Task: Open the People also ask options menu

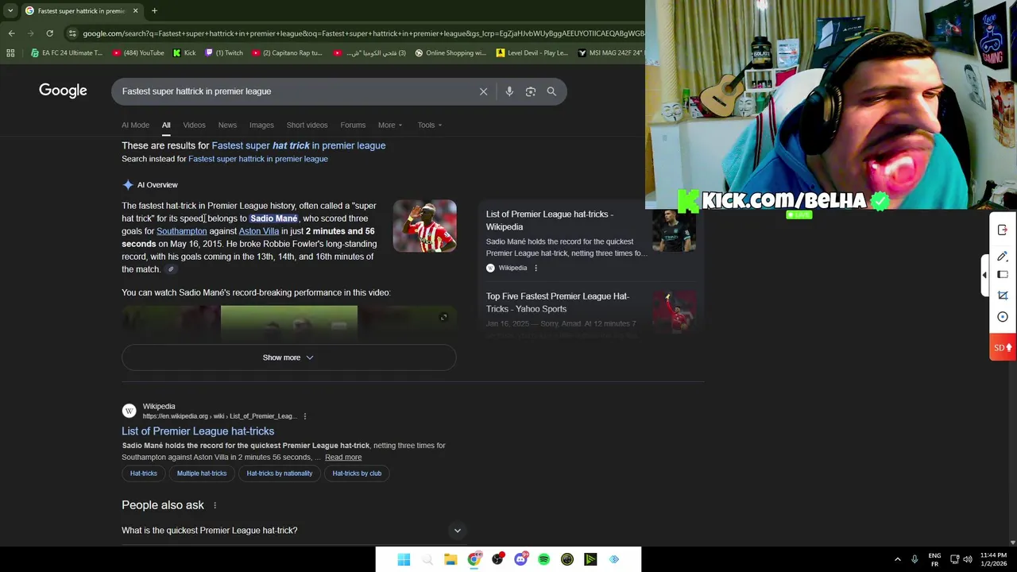Action: click(215, 505)
